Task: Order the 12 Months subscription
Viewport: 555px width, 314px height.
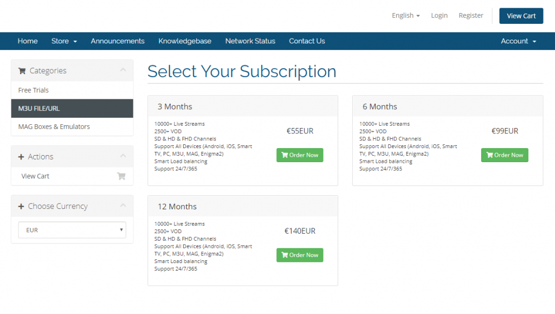Action: tap(300, 255)
